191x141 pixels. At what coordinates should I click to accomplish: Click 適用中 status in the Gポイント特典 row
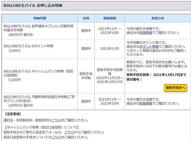86,49
